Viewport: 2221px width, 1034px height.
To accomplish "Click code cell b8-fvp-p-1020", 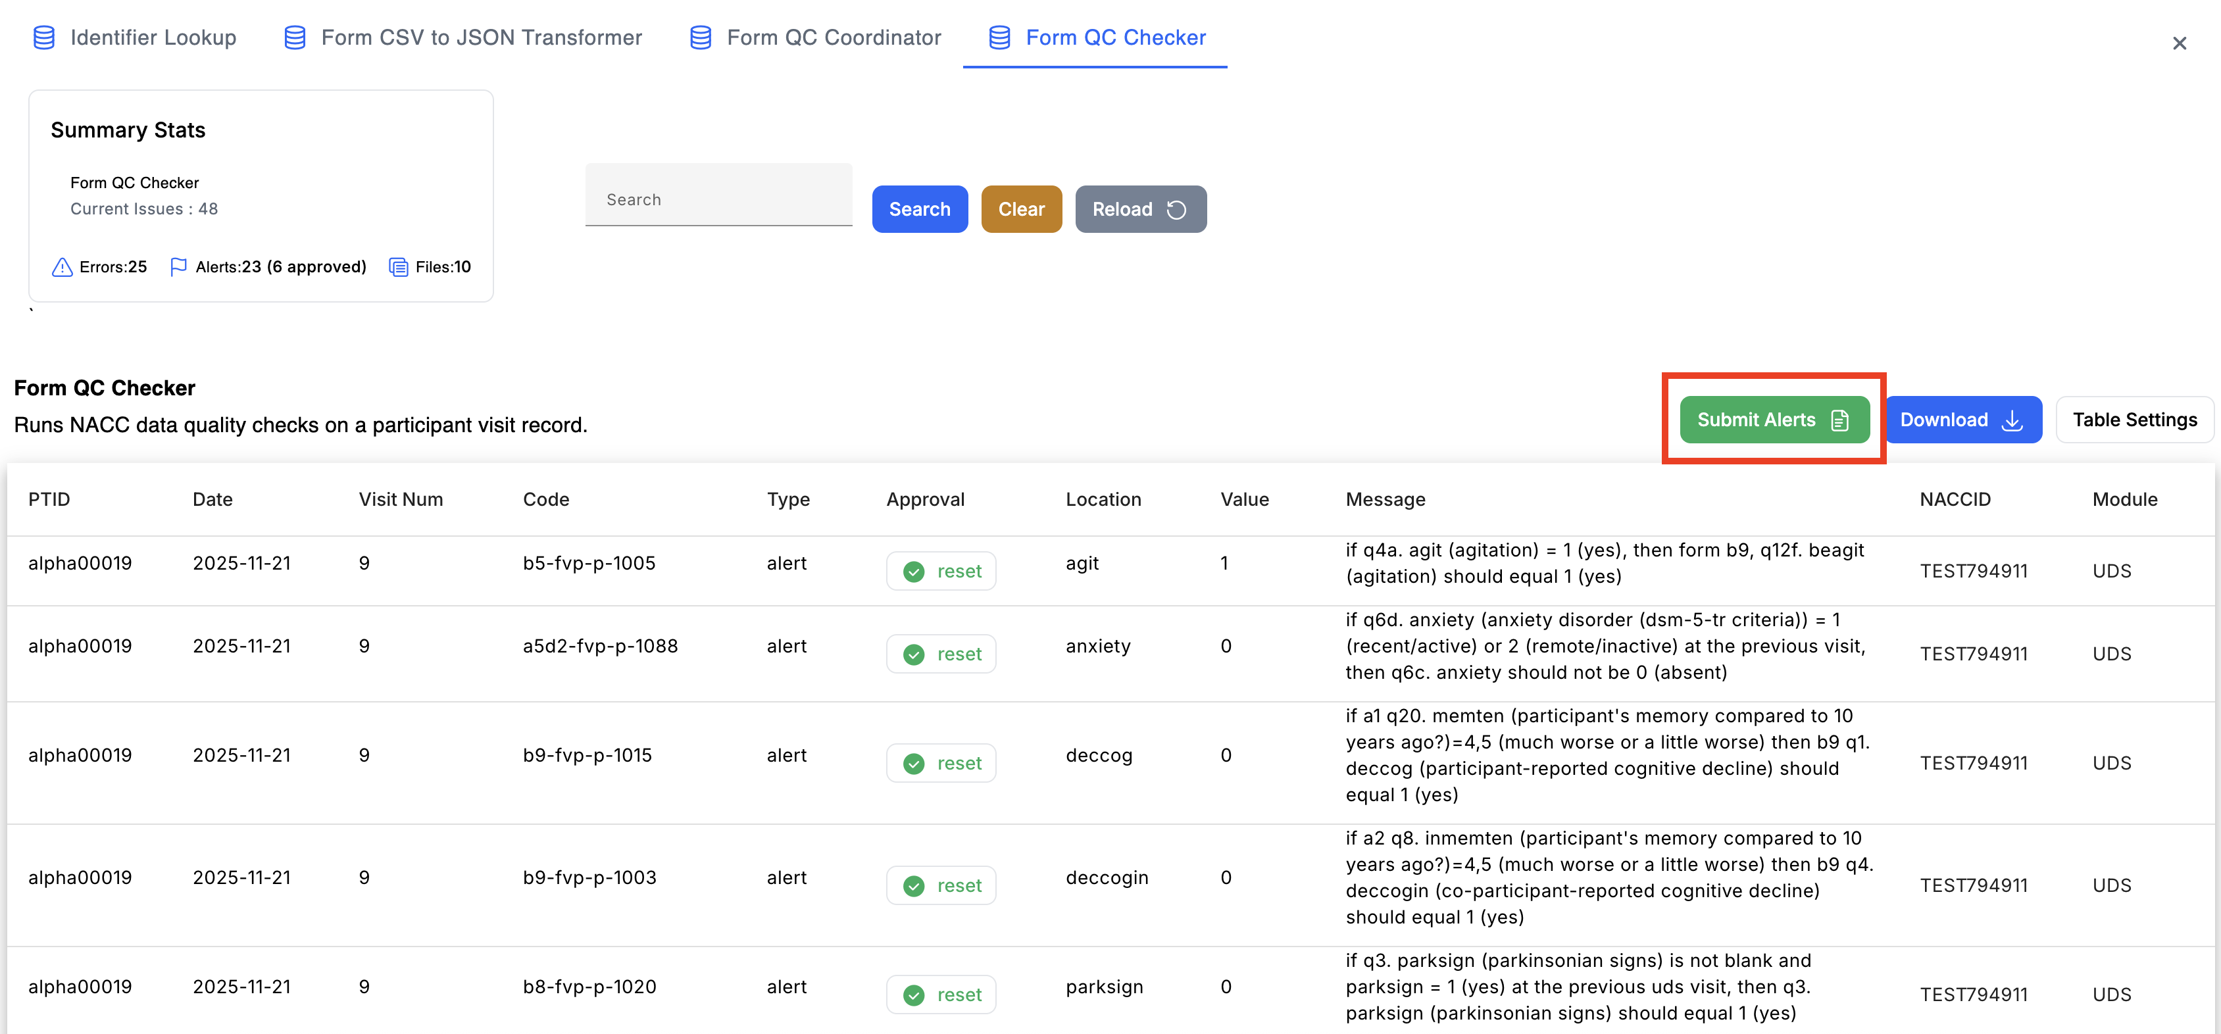I will (589, 987).
